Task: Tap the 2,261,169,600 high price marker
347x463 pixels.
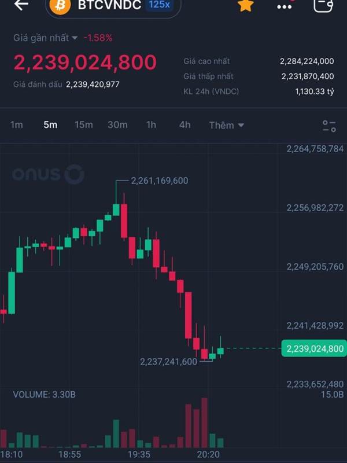Action: click(159, 181)
